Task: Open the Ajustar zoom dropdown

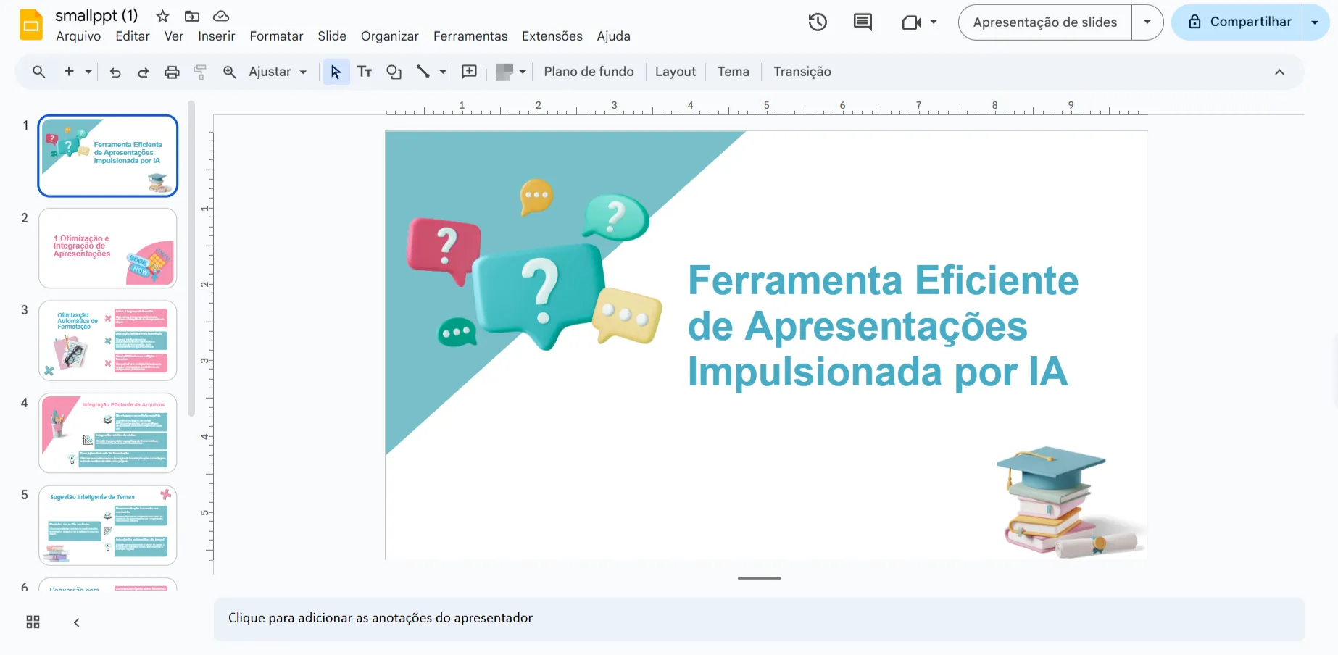Action: (276, 72)
